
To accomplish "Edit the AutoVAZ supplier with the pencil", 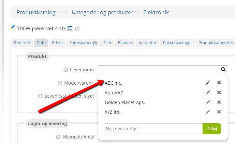I will click(x=208, y=92).
